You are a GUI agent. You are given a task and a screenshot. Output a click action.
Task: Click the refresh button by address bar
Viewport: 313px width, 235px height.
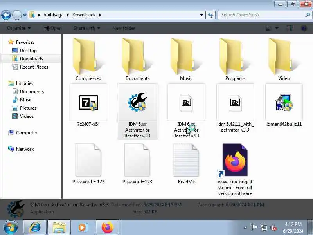[x=210, y=15]
